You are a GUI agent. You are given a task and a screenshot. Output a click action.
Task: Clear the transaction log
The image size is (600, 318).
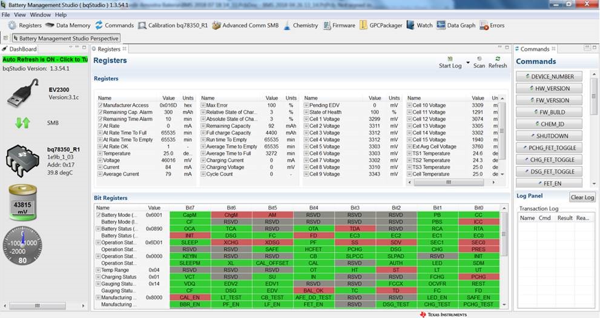pyautogui.click(x=582, y=197)
